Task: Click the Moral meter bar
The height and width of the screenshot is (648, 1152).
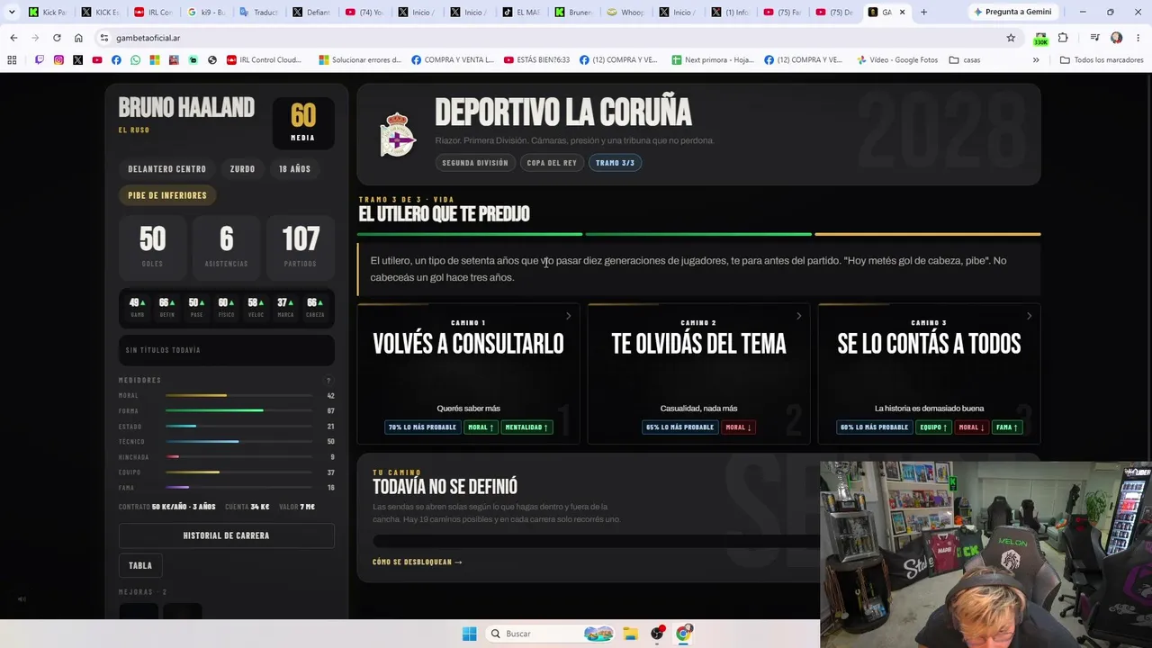Action: pos(238,396)
